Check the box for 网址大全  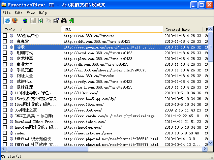point(5,76)
